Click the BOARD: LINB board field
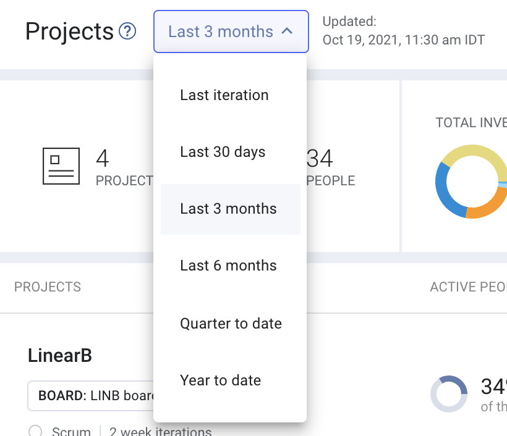Viewport: 507px width, 436px height. 90,396
